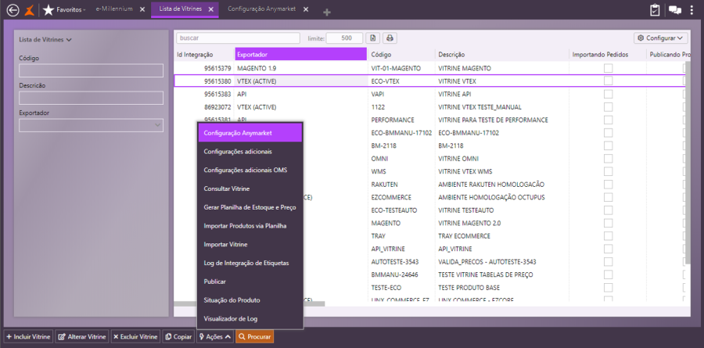Close the e-Millennium tab
This screenshot has height=348, width=704.
pyautogui.click(x=142, y=9)
